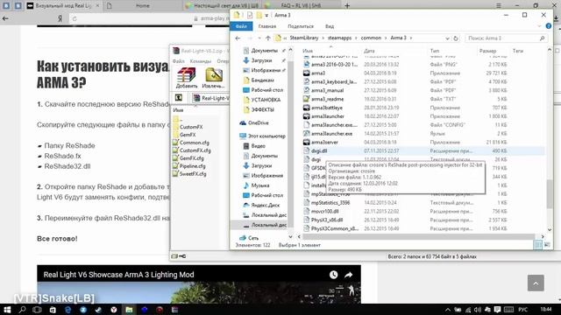561x315 pixels.
Task: Open the Поделиться ribbon tab
Action: click(x=301, y=26)
